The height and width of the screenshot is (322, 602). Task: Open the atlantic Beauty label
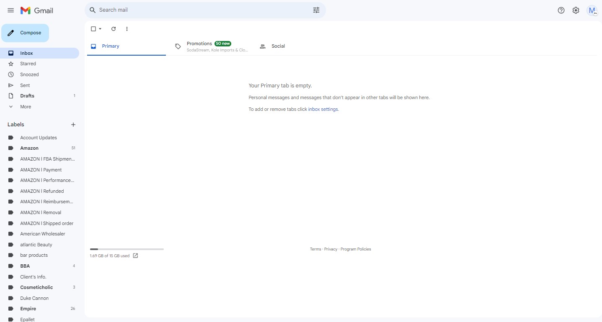point(39,245)
